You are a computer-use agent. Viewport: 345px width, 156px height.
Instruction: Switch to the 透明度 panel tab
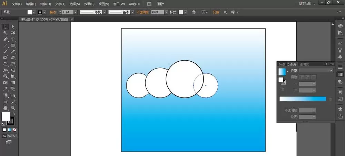[x=304, y=64]
